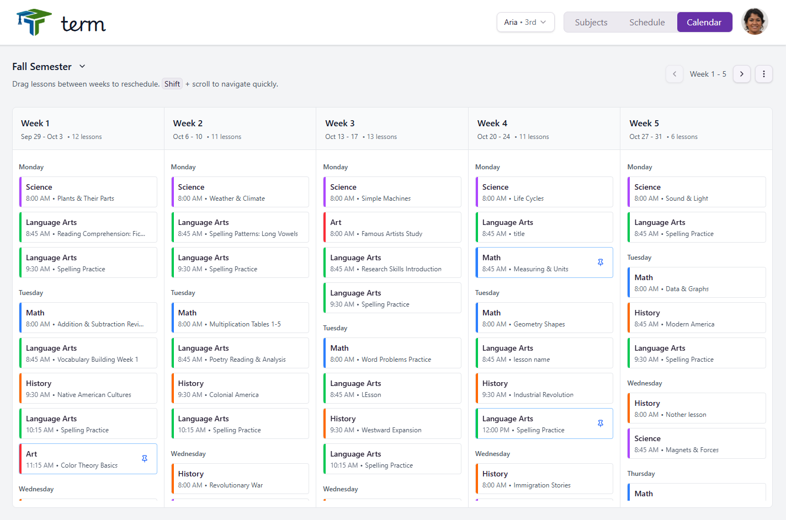The height and width of the screenshot is (520, 786).
Task: Click the Week 3 column header
Action: [x=392, y=129]
